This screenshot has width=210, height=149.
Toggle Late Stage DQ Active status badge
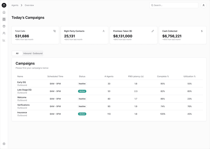click(x=82, y=91)
